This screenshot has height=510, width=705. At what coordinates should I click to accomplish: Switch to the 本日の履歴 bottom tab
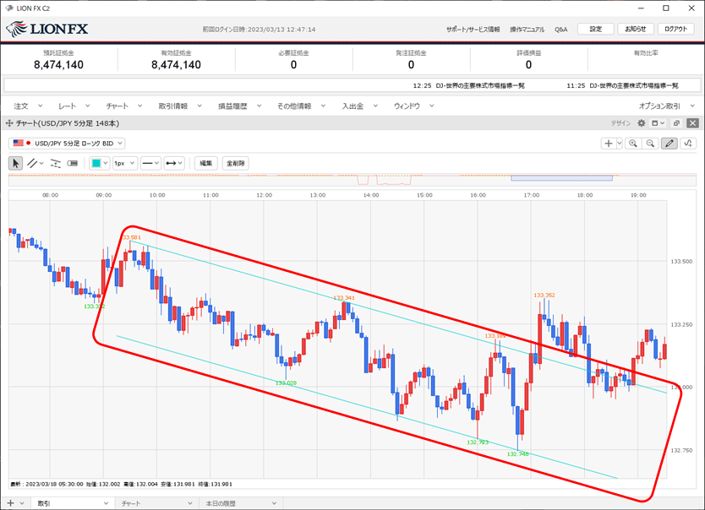point(241,503)
